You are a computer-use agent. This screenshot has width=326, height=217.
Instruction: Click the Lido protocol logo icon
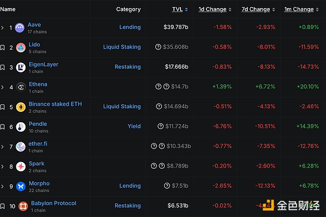click(21, 48)
